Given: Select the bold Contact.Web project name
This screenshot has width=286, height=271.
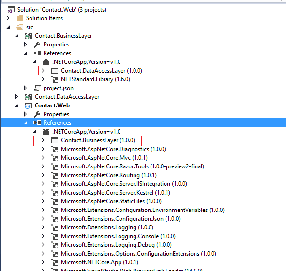Looking at the screenshot, I should click(52, 105).
